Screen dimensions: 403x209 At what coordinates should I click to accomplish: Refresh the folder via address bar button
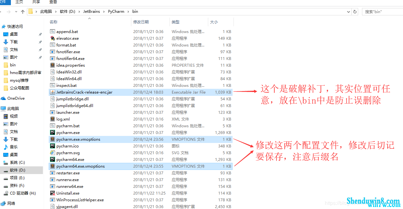click(355, 12)
